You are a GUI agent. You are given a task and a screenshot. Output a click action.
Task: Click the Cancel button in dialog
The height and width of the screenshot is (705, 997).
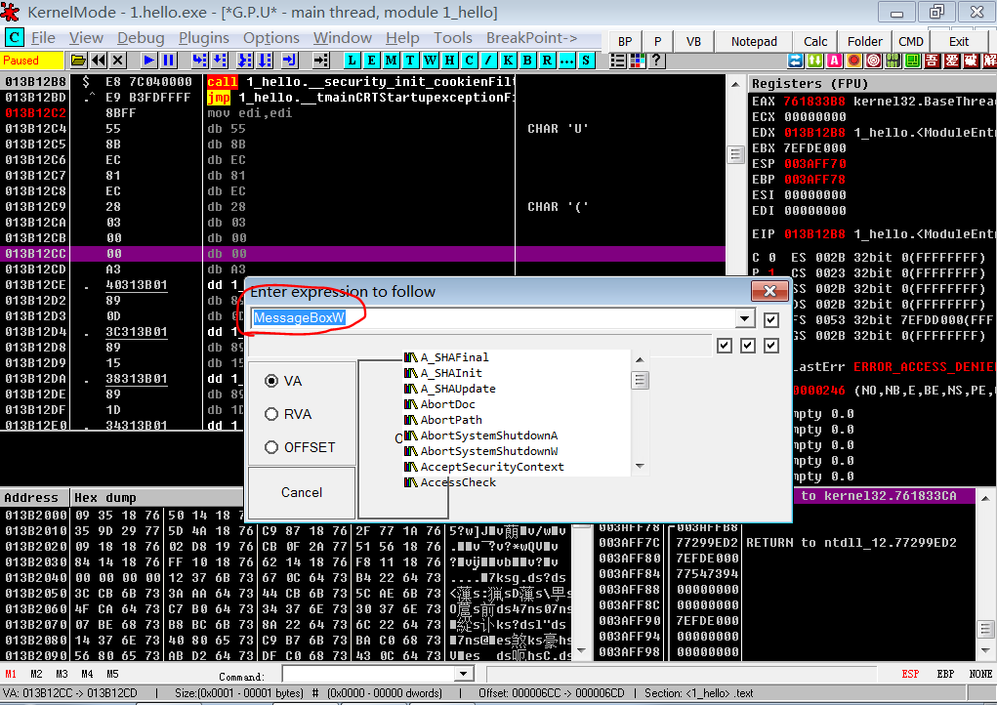[302, 493]
